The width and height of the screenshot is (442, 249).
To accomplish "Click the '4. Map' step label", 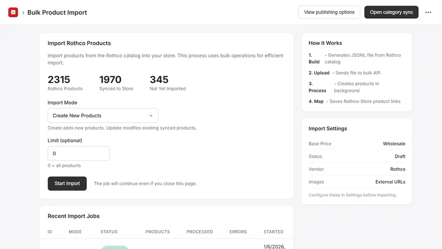I will [x=316, y=101].
